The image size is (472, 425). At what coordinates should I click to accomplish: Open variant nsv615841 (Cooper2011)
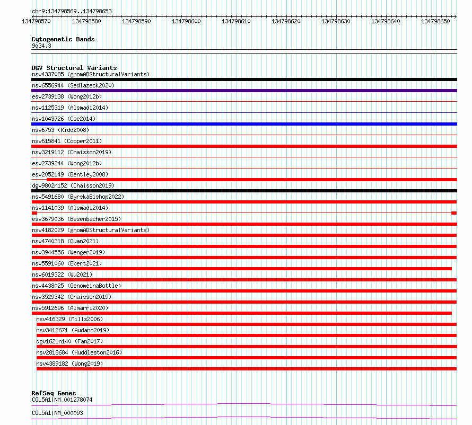pyautogui.click(x=67, y=141)
